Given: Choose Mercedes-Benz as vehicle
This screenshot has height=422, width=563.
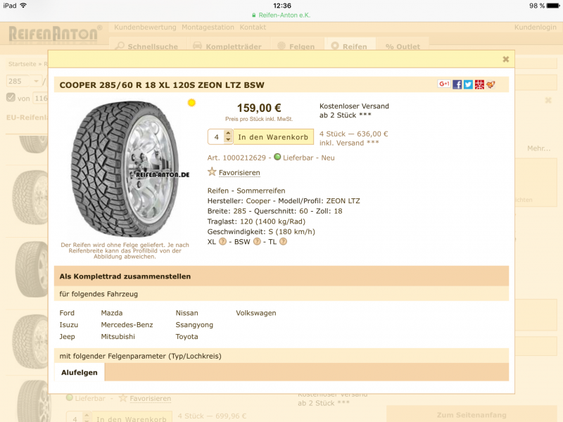Looking at the screenshot, I should 127,325.
